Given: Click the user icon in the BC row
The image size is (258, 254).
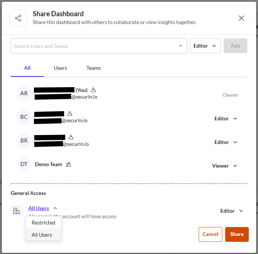Looking at the screenshot, I should [x=70, y=114].
